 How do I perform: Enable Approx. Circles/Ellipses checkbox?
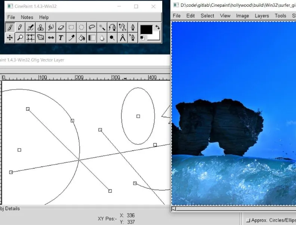tap(248, 221)
